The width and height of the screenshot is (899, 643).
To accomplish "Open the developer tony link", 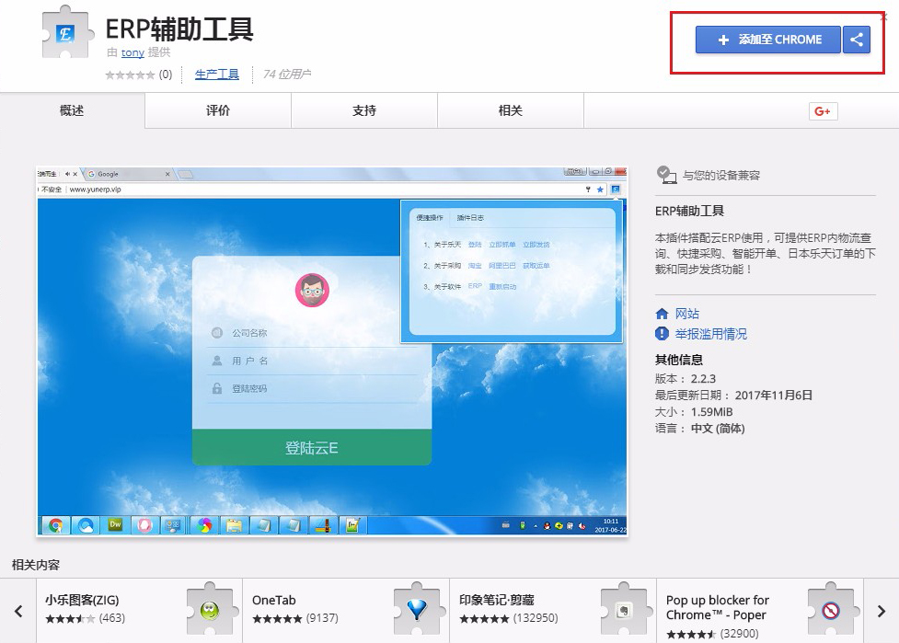I will pos(133,52).
